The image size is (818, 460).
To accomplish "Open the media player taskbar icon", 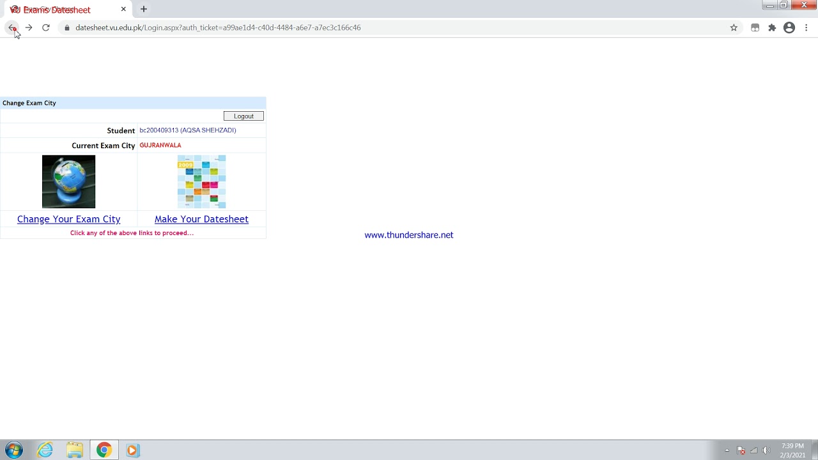I will [132, 450].
